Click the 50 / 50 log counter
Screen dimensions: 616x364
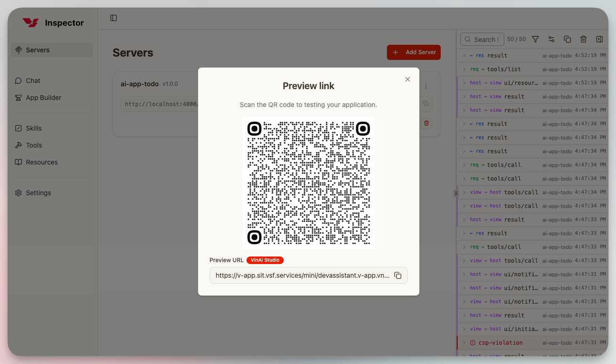(x=517, y=39)
